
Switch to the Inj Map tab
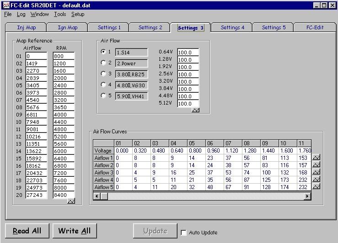(x=26, y=27)
